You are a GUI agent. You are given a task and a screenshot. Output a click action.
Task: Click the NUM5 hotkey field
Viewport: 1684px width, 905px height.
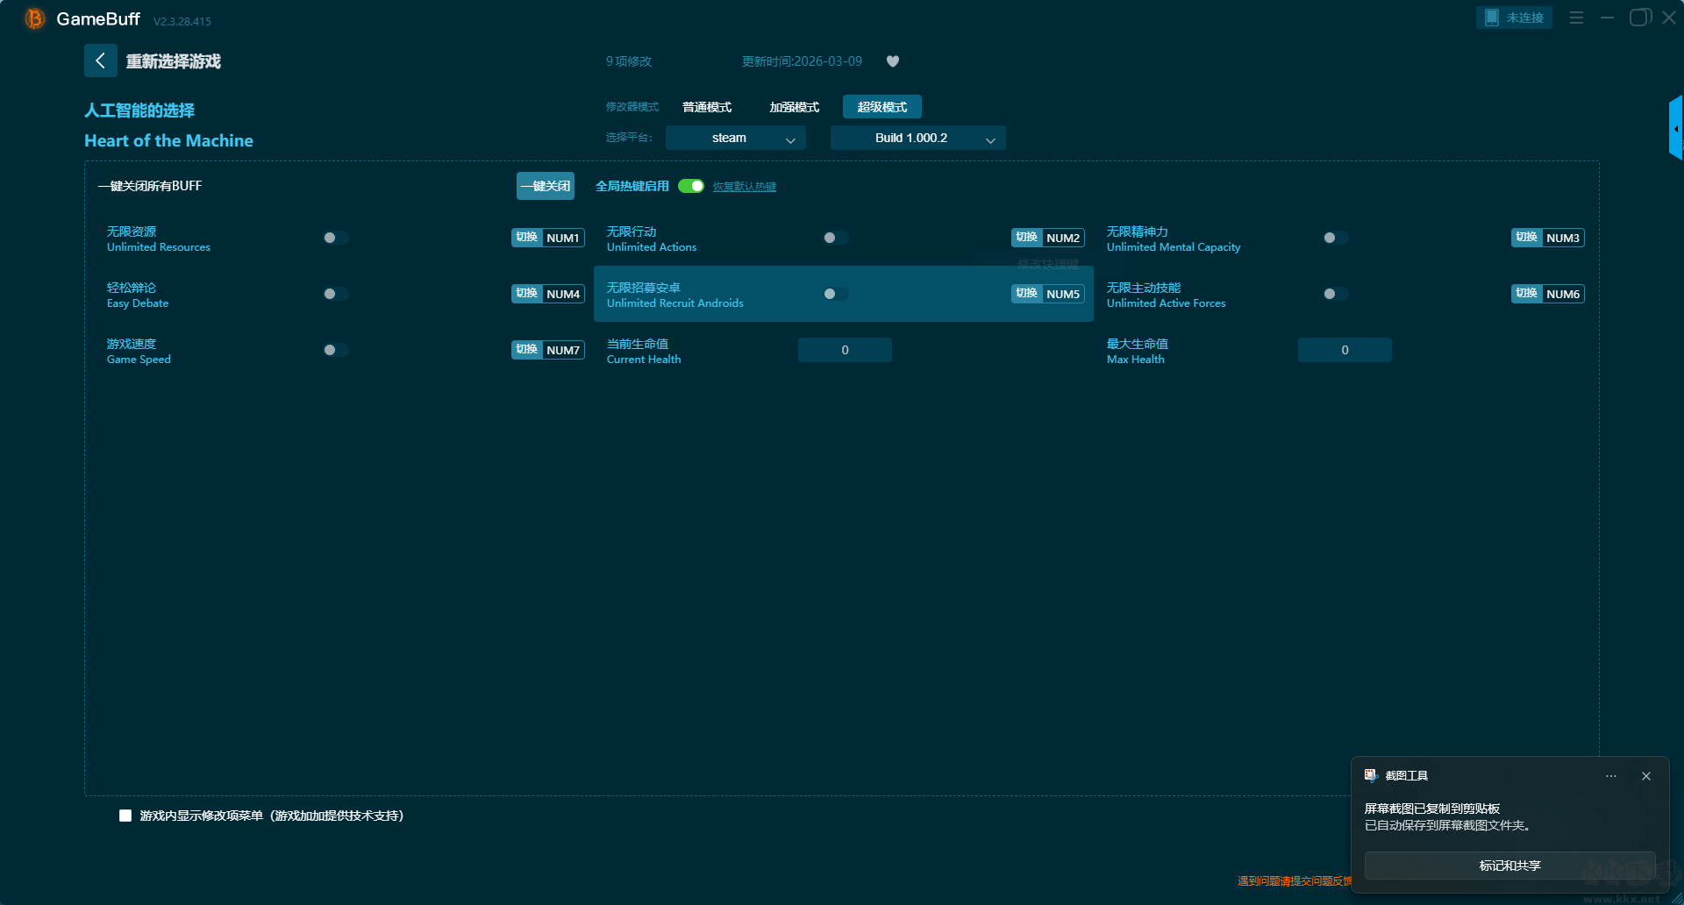coord(1063,294)
